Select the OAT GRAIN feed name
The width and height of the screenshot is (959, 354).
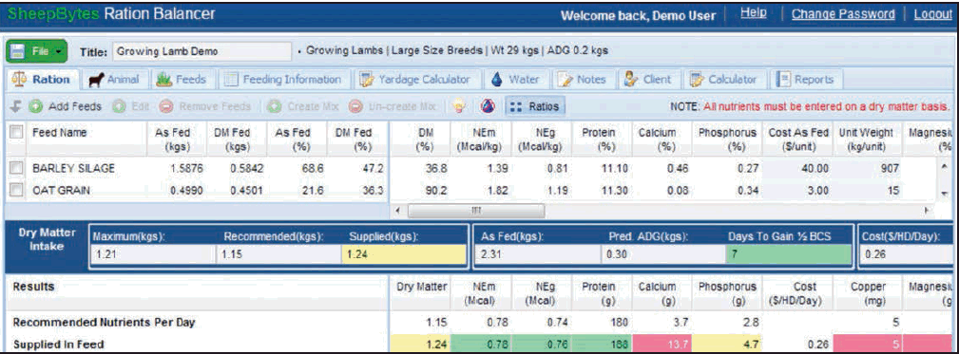point(61,191)
